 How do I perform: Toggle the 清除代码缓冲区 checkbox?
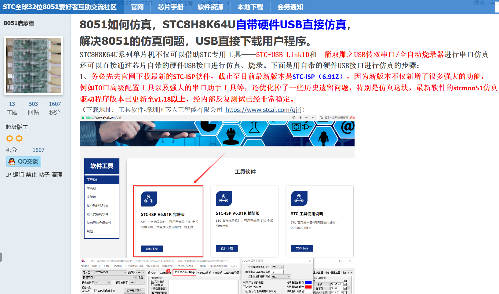pos(96,291)
